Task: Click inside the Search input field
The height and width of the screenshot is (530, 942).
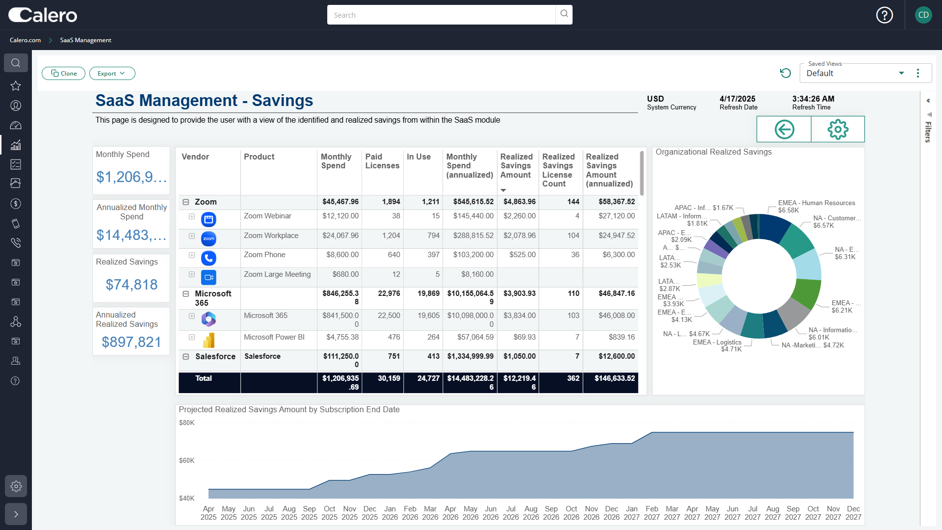Action: [441, 15]
